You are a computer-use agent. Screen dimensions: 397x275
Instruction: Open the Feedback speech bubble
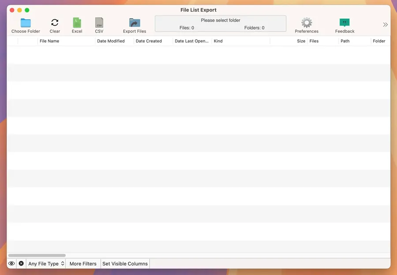pyautogui.click(x=345, y=23)
